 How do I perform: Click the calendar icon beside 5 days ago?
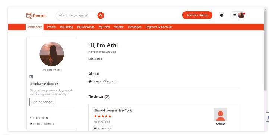point(95,128)
